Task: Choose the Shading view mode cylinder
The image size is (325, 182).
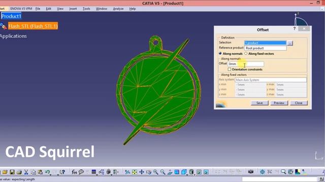Action: [191, 172]
